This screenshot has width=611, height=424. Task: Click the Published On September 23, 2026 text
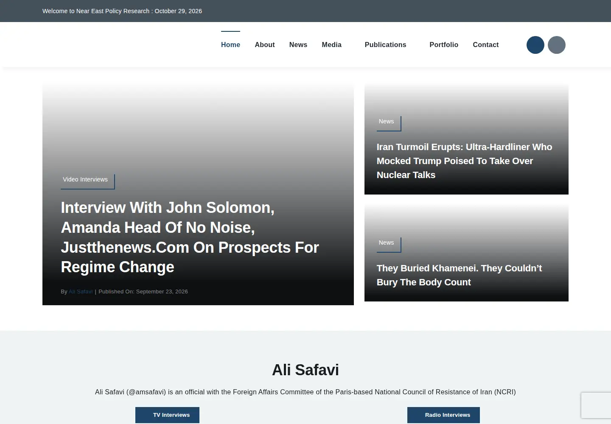coord(143,292)
